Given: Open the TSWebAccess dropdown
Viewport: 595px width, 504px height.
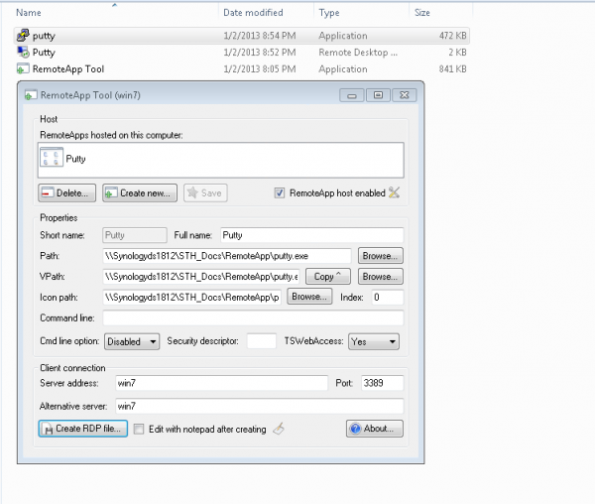Looking at the screenshot, I should coord(374,341).
